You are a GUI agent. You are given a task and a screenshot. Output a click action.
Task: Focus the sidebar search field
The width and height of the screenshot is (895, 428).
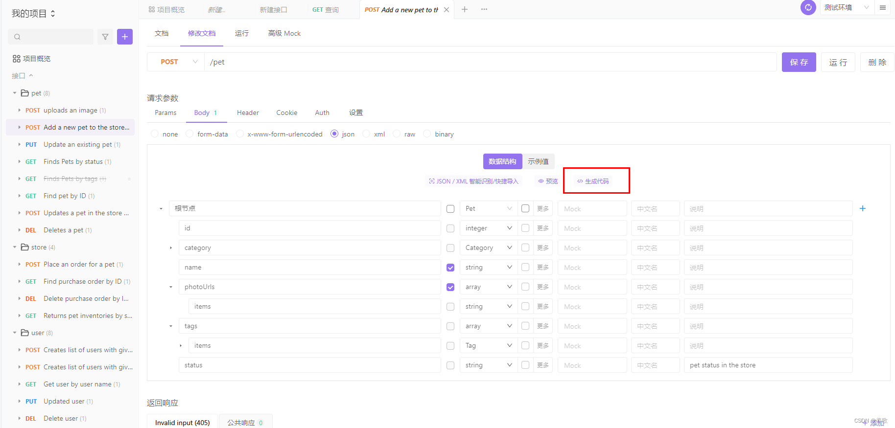(50, 37)
